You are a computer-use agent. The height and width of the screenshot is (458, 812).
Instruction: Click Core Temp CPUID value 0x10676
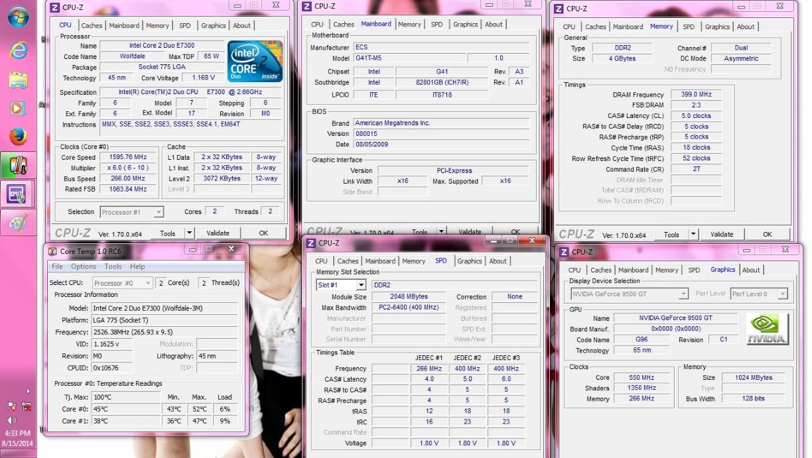point(111,368)
